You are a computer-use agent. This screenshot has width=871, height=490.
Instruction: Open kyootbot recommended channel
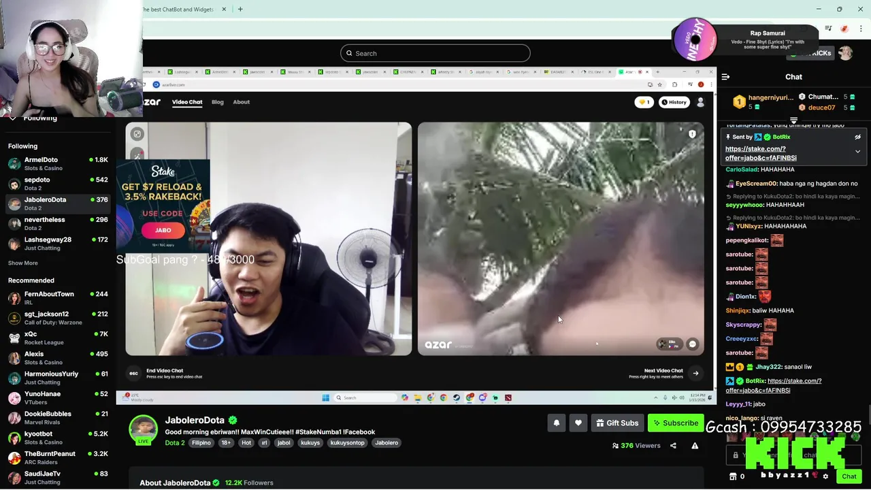pyautogui.click(x=58, y=438)
